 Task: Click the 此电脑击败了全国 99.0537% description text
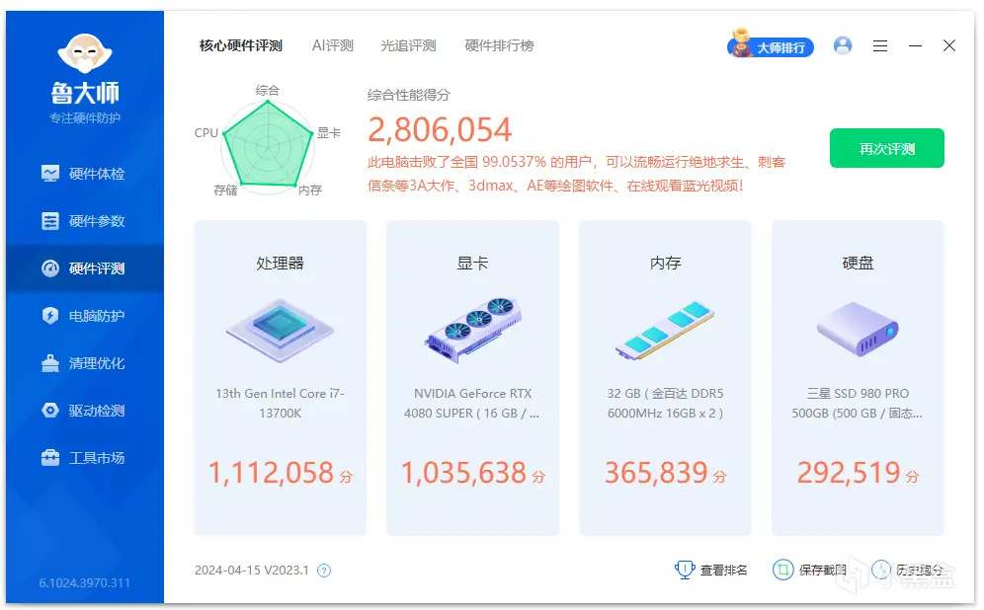(576, 174)
